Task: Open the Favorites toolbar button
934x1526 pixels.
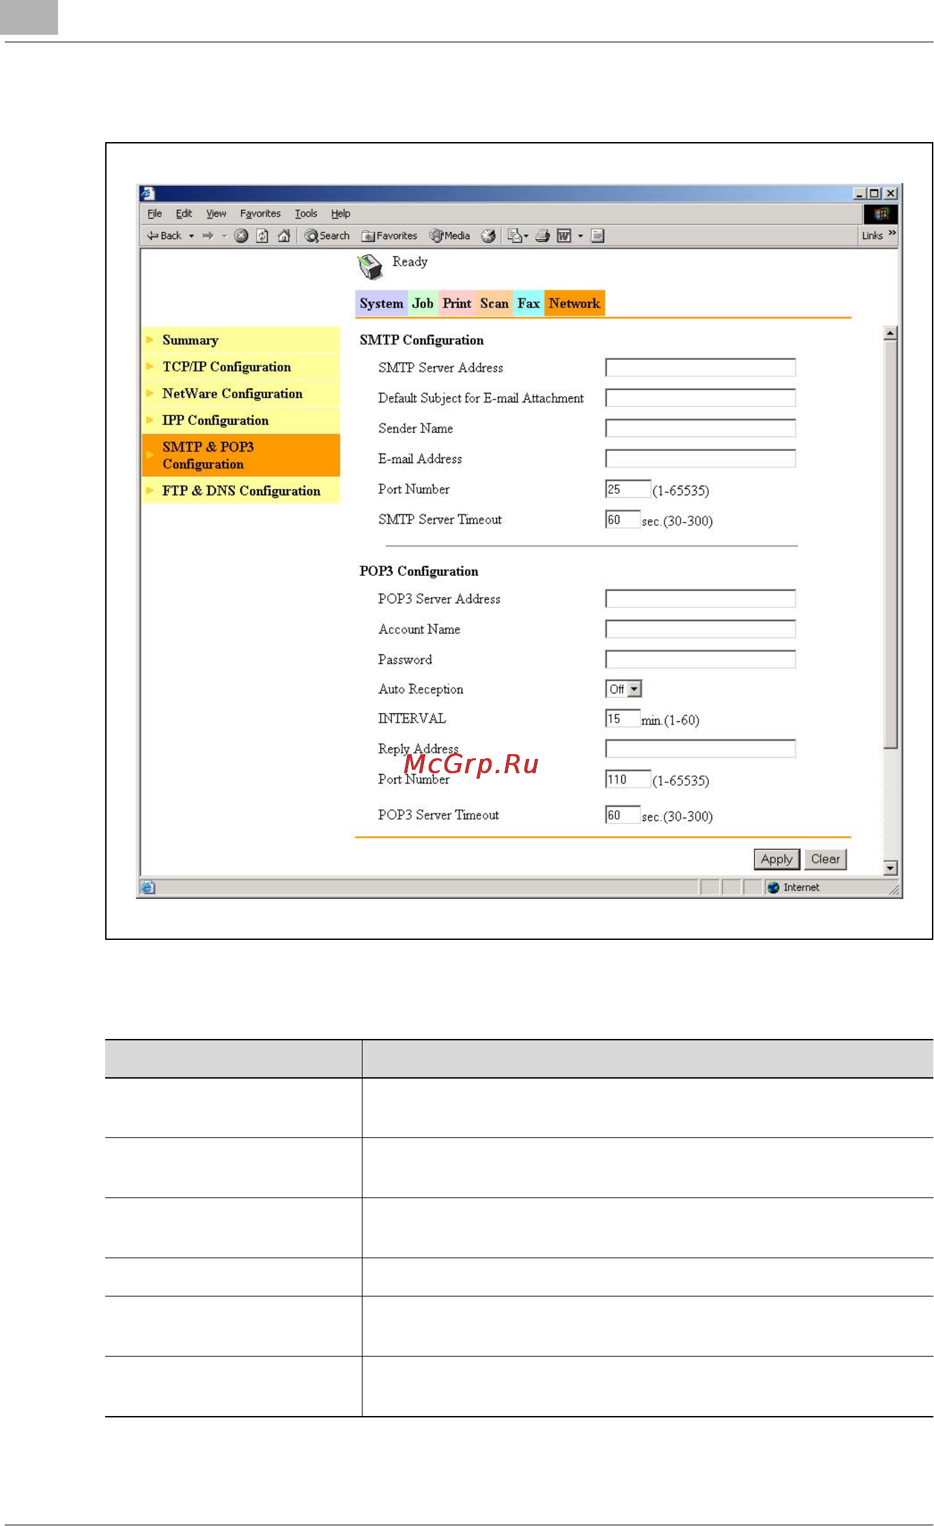Action: 389,236
